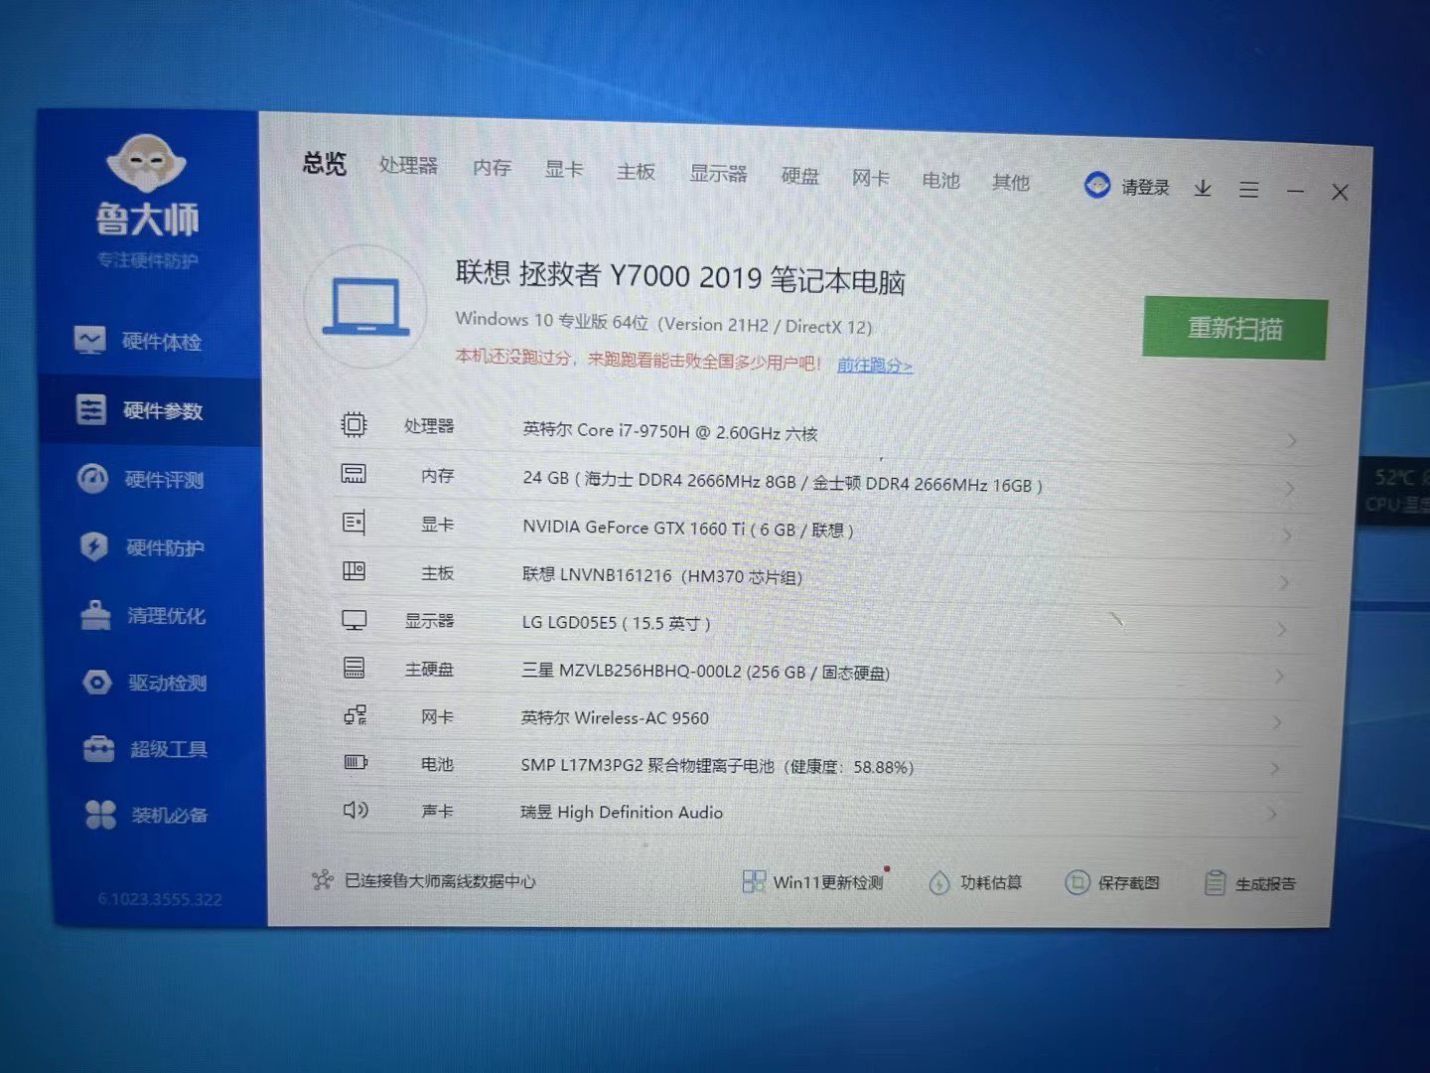Click the 请登录 login text

(x=1146, y=187)
